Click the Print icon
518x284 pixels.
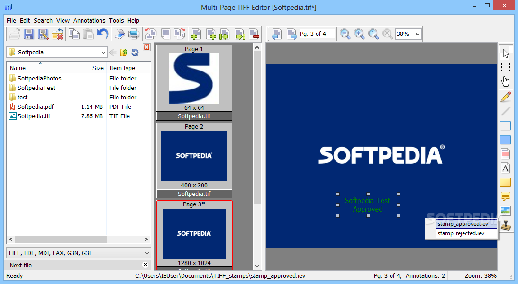click(x=134, y=34)
